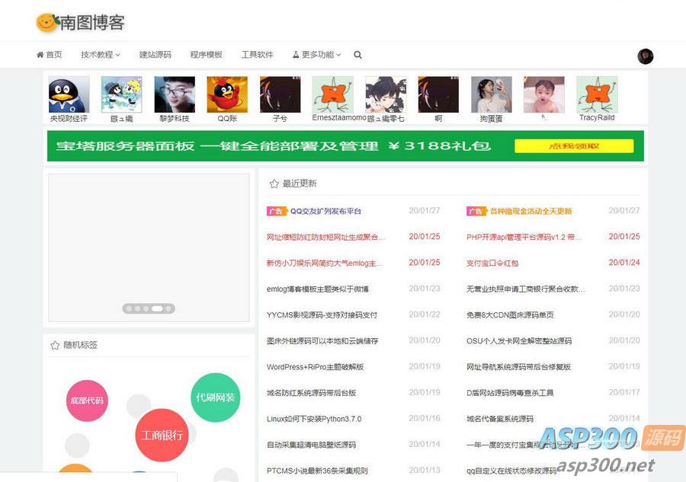
Task: Click the 宝塔服务器面板 green banner
Action: 345,146
